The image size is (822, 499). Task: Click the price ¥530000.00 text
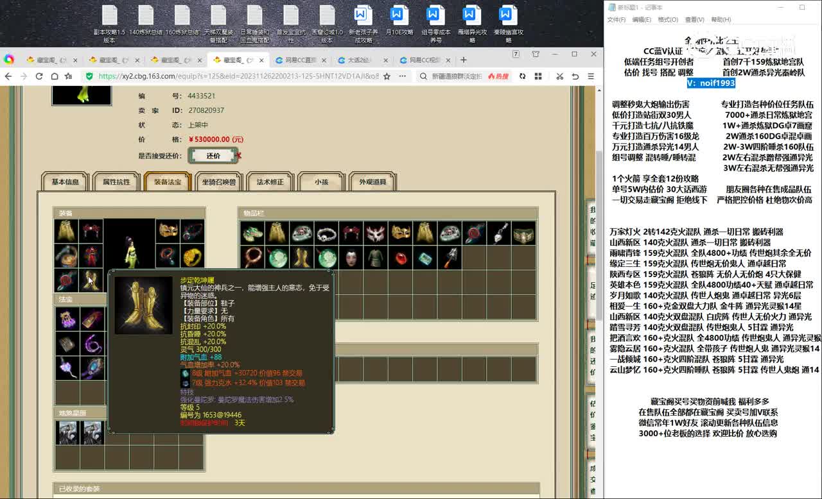(216, 139)
